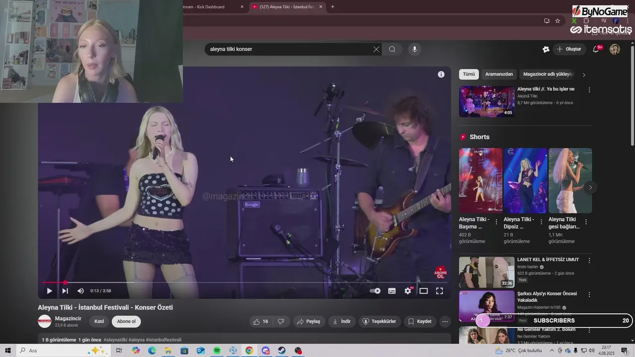The image size is (635, 357).
Task: Open options for the Başıma short
Action: tap(496, 222)
